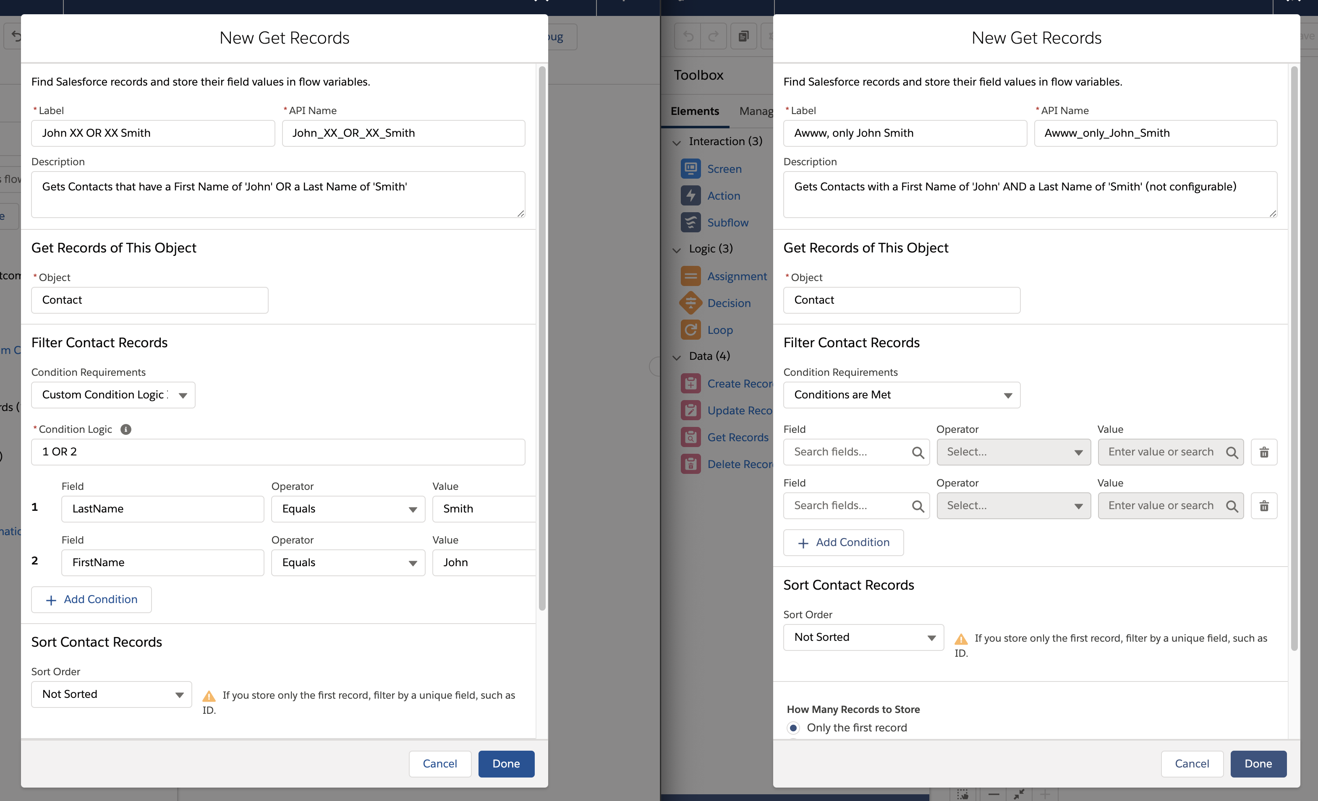Select the Get Records icon in Toolbox
The height and width of the screenshot is (801, 1318).
(690, 437)
